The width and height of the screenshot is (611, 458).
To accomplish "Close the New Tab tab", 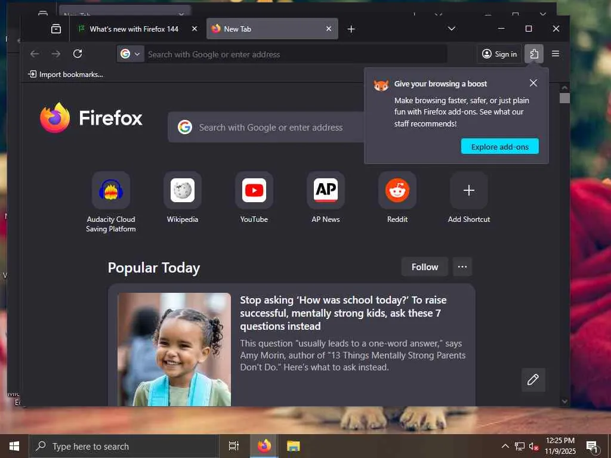I will point(329,29).
